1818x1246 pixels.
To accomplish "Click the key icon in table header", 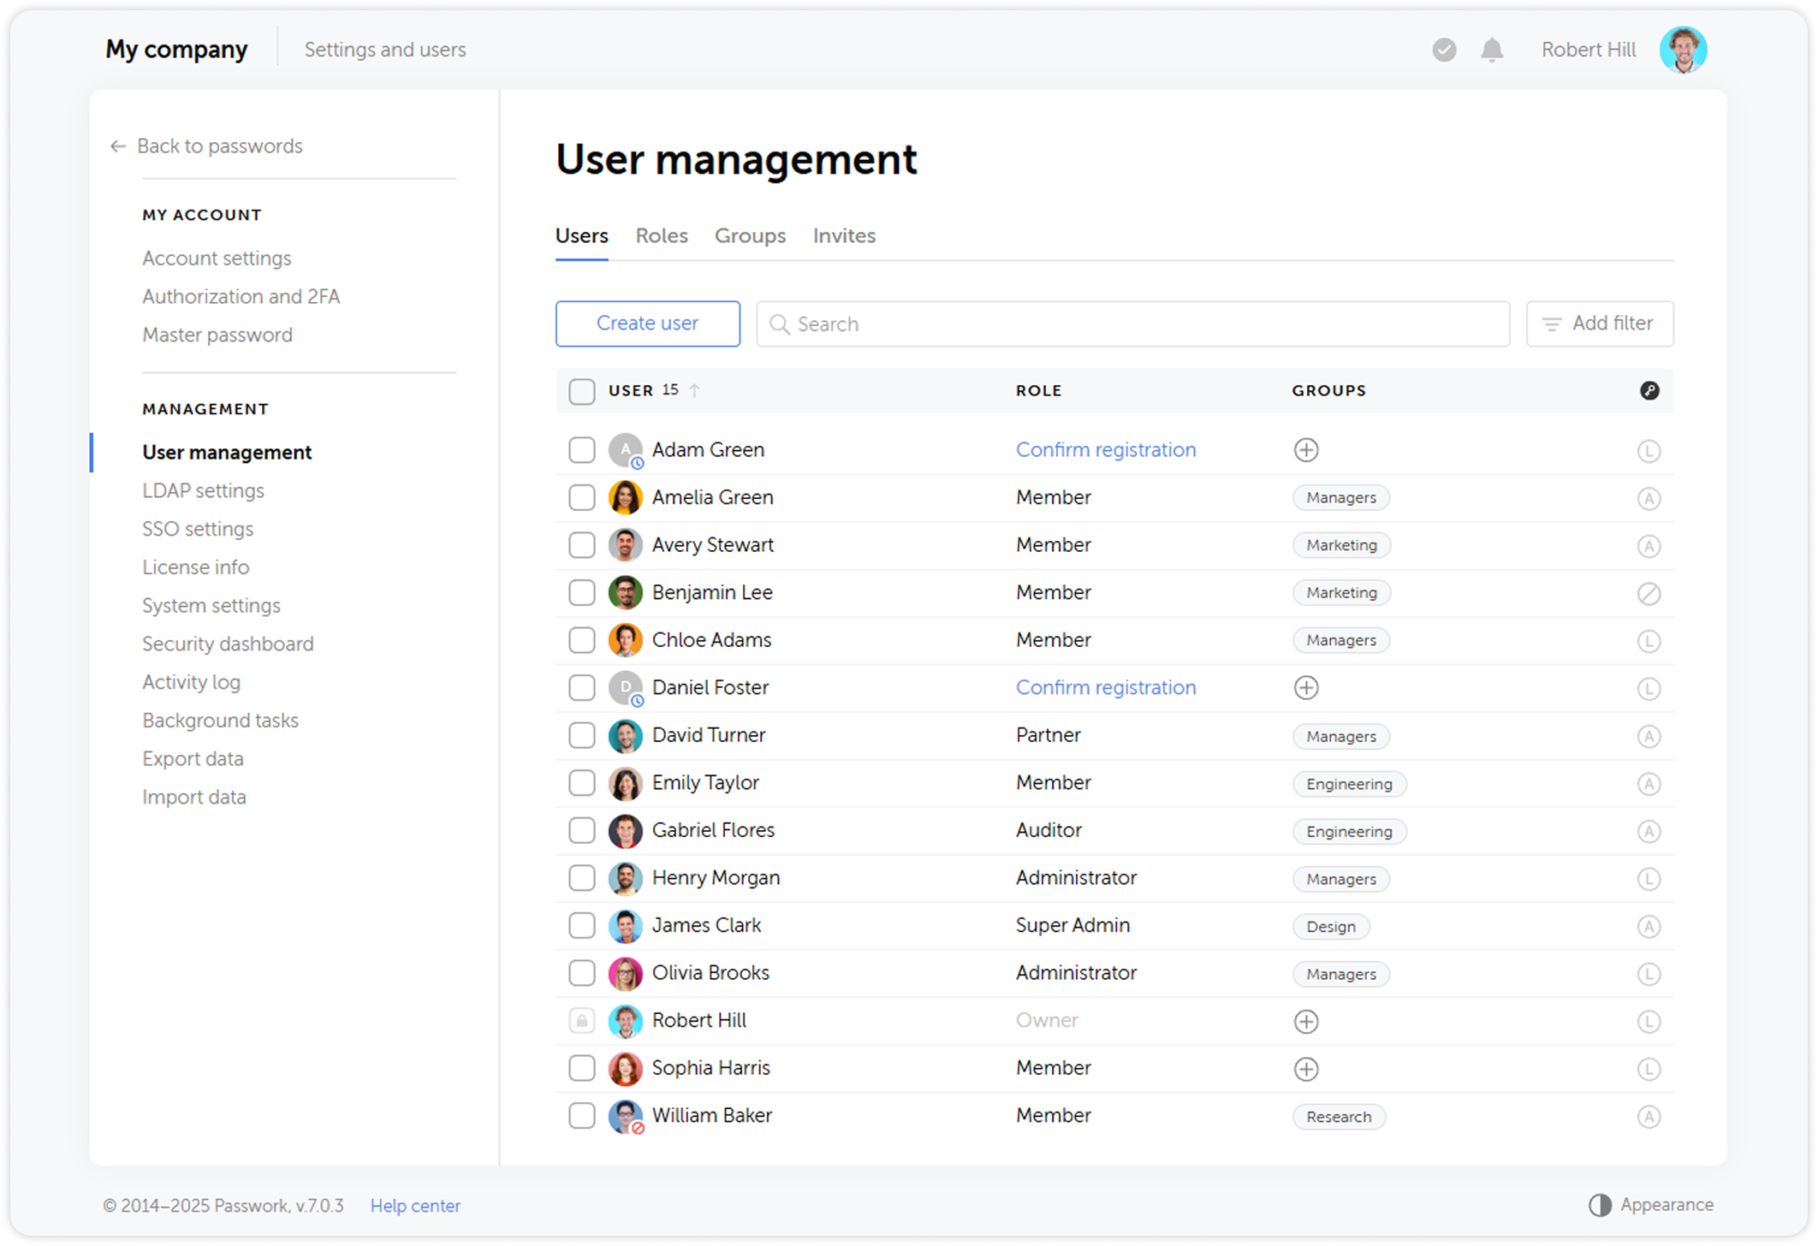I will click(x=1649, y=390).
